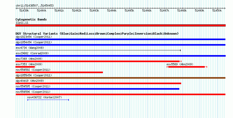
Task: Open the esv7353 (Ahn2009) label
Action: pyautogui.click(x=29, y=64)
